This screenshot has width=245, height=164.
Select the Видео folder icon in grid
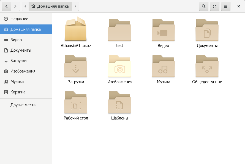[x=163, y=30]
